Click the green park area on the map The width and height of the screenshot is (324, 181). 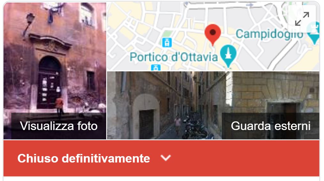click(167, 33)
